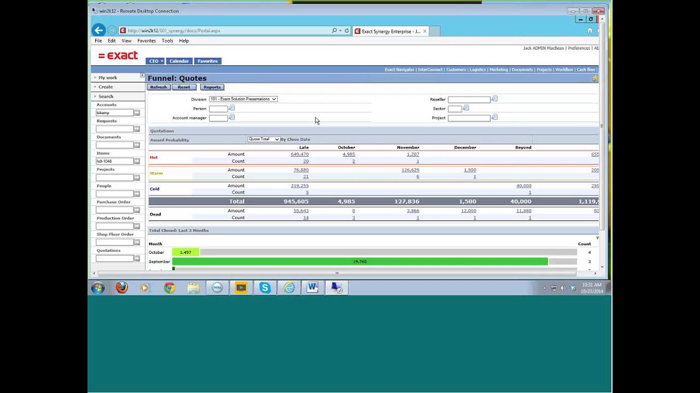
Task: Open the File menu
Action: pyautogui.click(x=98, y=41)
